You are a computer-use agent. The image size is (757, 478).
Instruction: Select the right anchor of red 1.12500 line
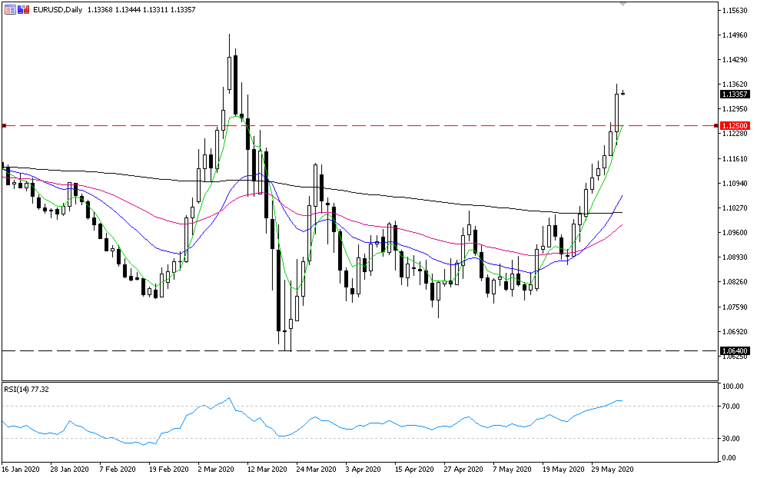[716, 126]
